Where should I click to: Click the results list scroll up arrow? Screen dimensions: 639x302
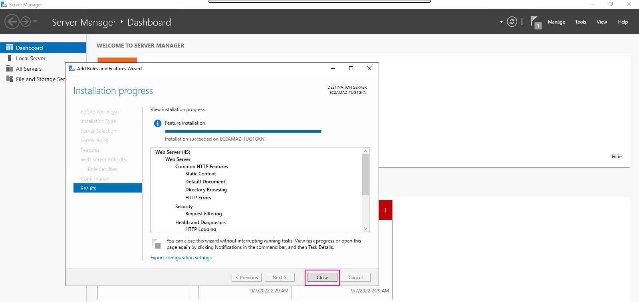pyautogui.click(x=365, y=151)
